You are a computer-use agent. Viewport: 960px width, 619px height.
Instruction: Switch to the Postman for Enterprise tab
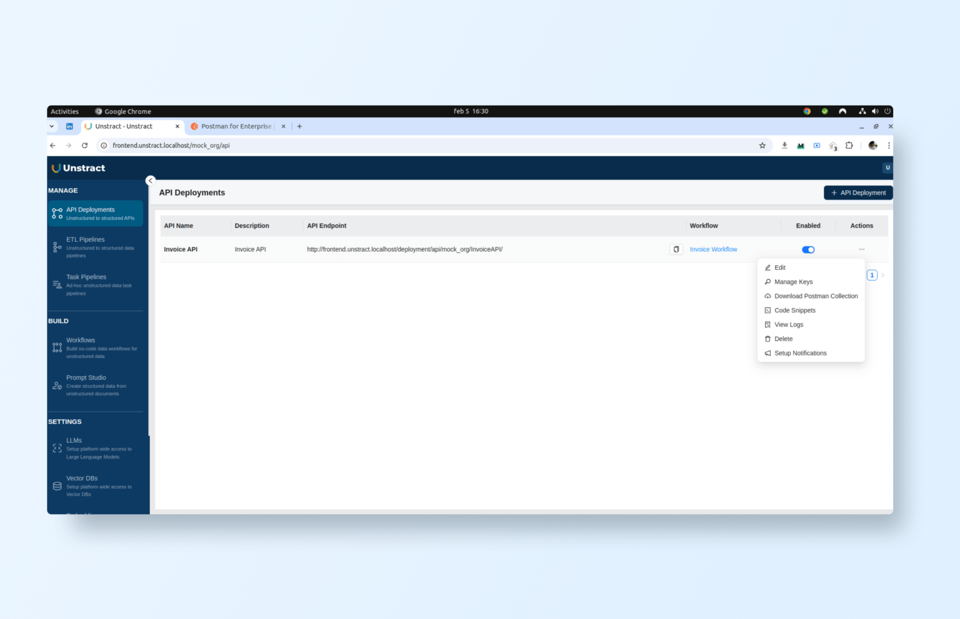(235, 126)
